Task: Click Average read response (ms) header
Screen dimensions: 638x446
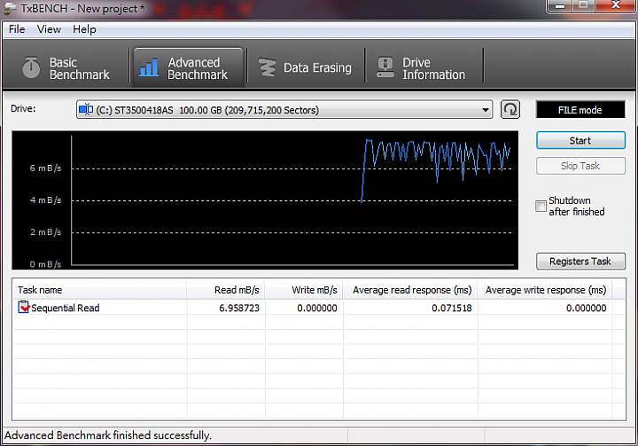Action: (410, 290)
